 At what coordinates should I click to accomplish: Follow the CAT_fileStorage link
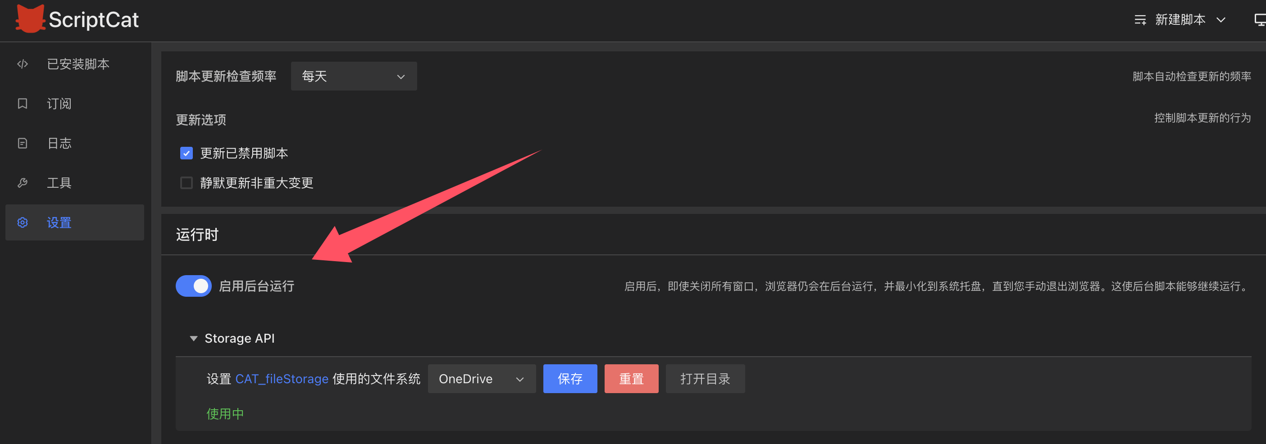tap(282, 379)
